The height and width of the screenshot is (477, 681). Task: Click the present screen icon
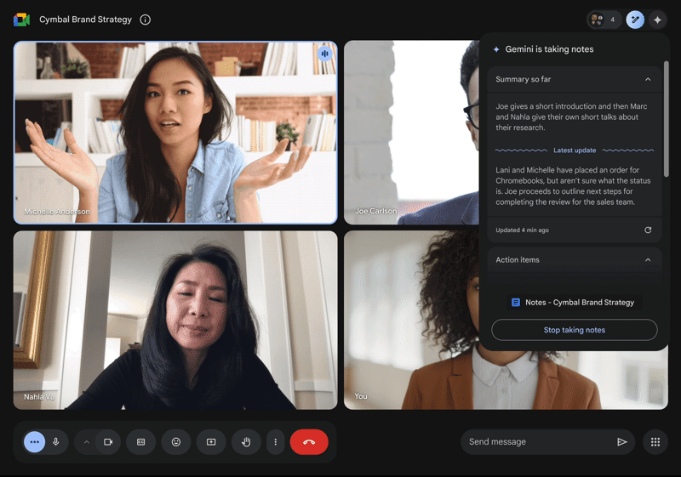pos(211,442)
